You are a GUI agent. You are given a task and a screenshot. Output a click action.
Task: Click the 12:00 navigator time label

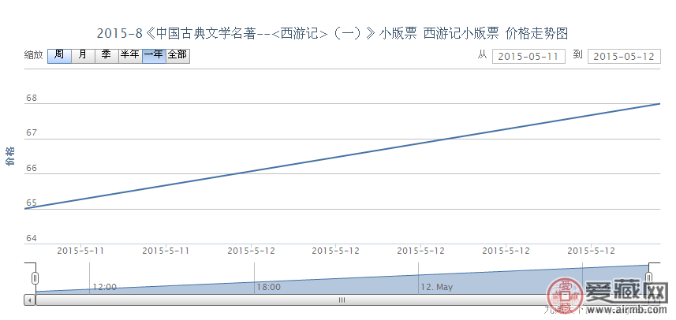pos(104,287)
